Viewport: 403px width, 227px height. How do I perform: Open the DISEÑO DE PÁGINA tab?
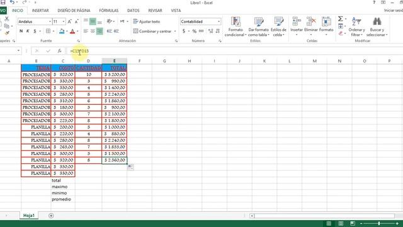(74, 11)
